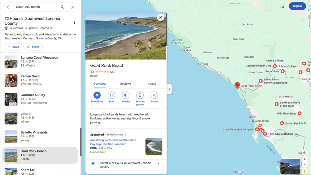Click Guerneville Bank Club map label
Viewport: 311px width, 175px height.
(x=258, y=66)
